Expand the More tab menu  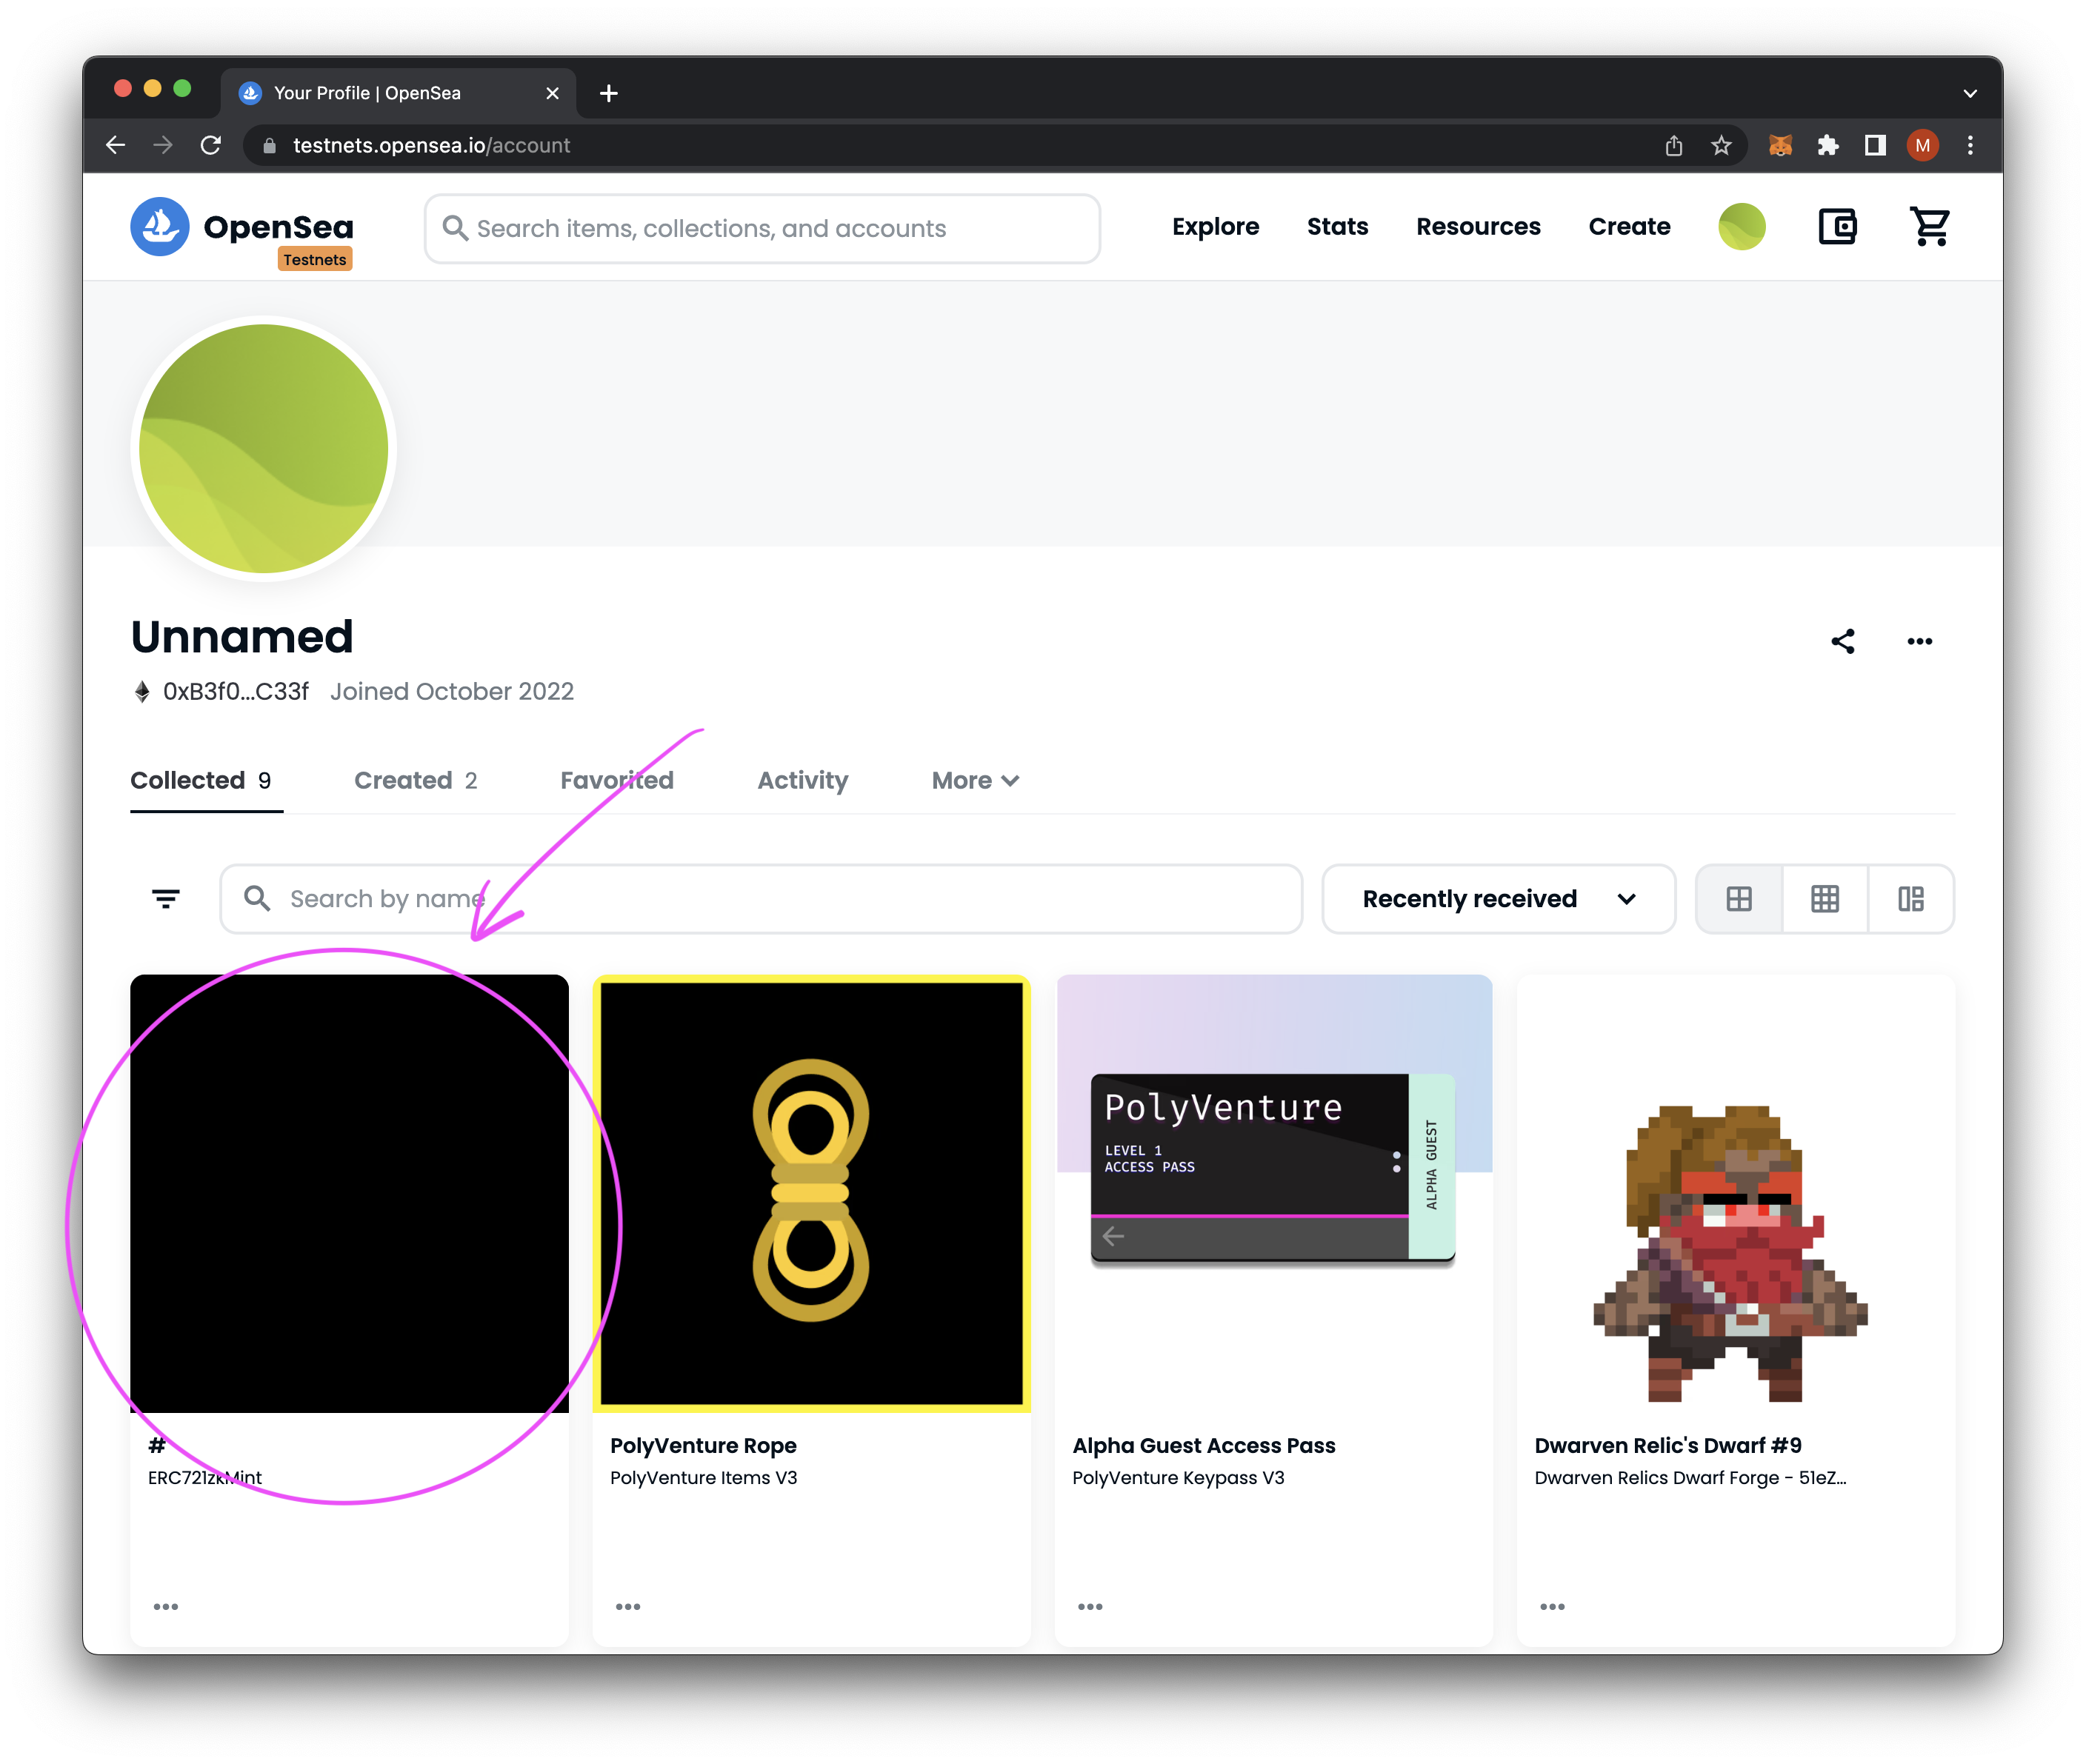click(974, 780)
